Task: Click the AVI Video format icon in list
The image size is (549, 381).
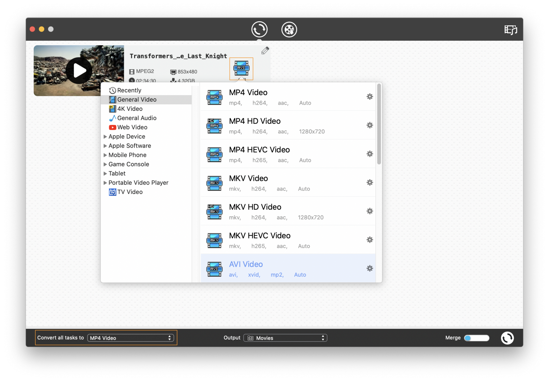Action: (214, 269)
